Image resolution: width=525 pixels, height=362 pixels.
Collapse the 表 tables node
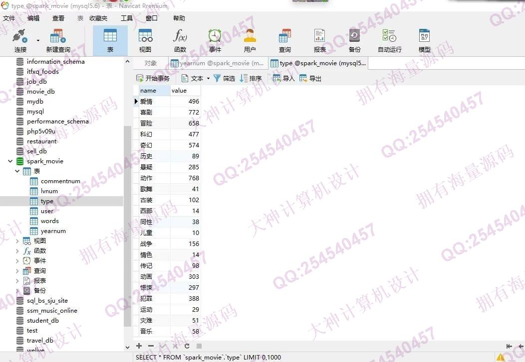[x=17, y=171]
